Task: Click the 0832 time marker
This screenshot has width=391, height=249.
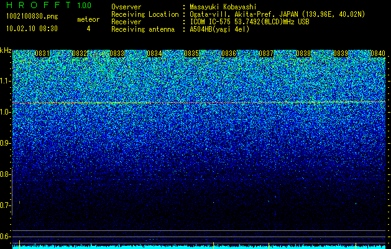Action: tap(80, 54)
